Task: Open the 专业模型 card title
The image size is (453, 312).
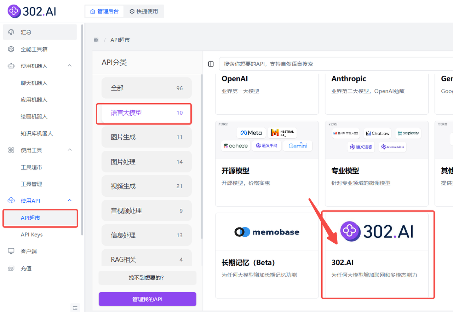Action: 345,171
